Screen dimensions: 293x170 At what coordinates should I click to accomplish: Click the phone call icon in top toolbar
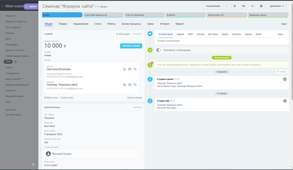(235, 6)
